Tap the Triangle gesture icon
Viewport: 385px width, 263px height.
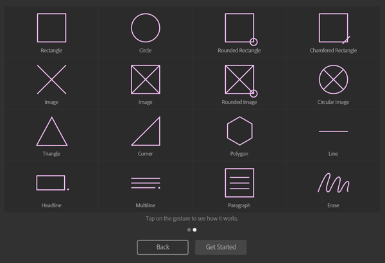click(x=52, y=131)
